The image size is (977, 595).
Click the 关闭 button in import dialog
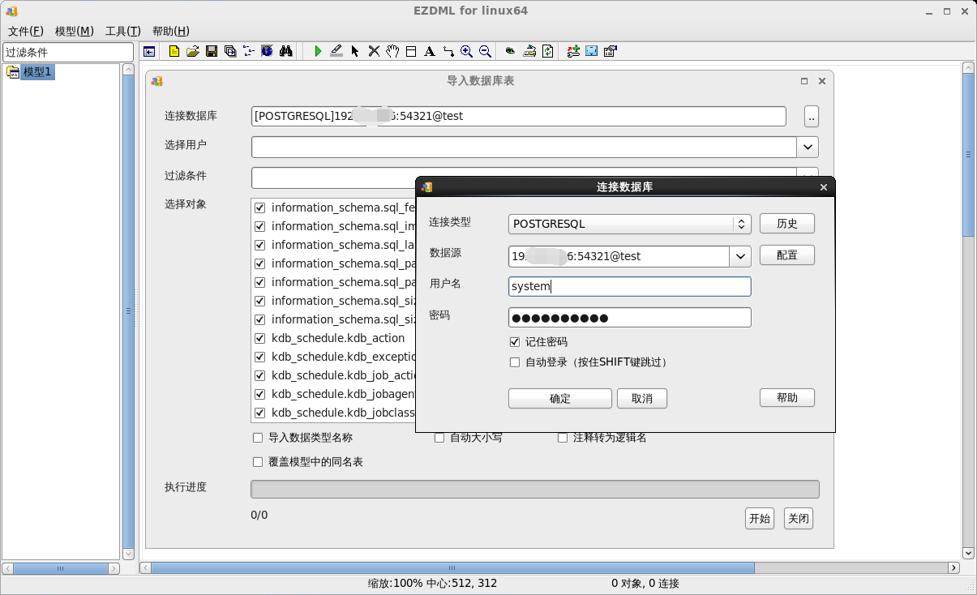click(x=799, y=519)
